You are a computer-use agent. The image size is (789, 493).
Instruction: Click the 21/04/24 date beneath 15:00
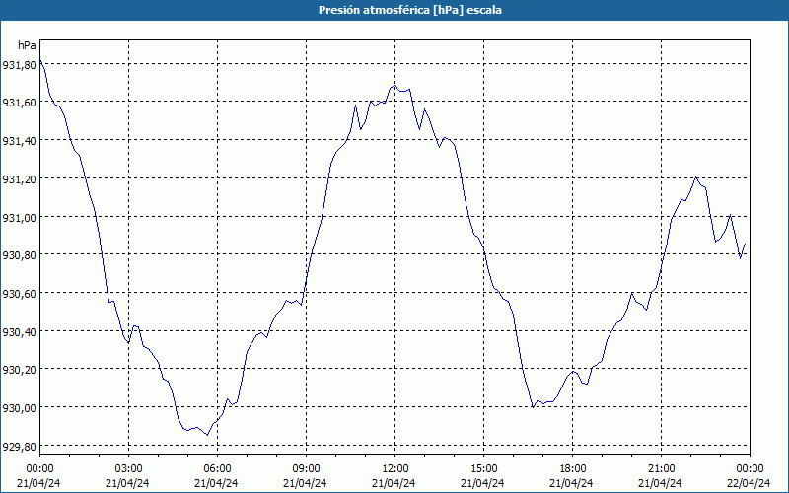(x=482, y=483)
